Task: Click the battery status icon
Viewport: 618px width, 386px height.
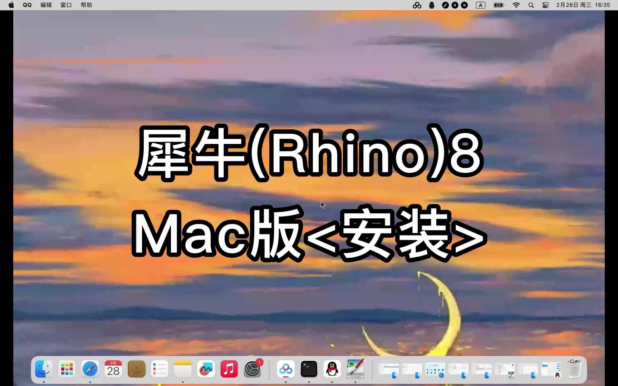Action: click(499, 5)
